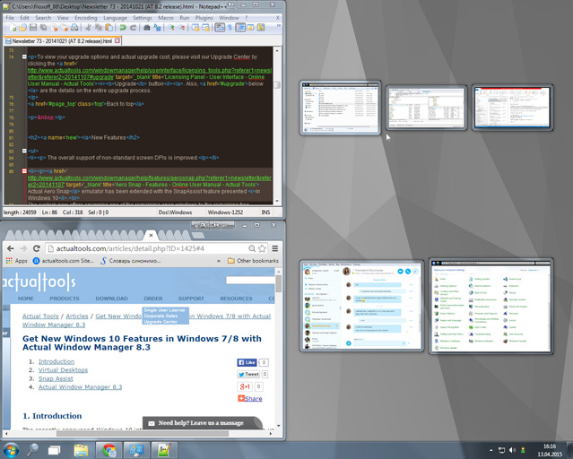Select the Skype window thumbnail on the desktop
Screen dimensions: 573x459
click(x=361, y=307)
